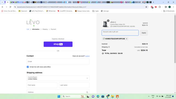Open the Extensions puzzle icon
Screen dimensions: 176x99
pos(160,7)
